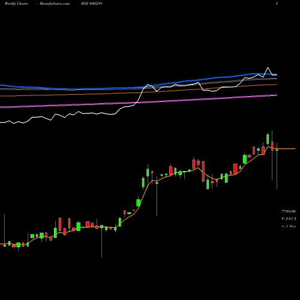Click the closing price value 7789.00

point(289,211)
